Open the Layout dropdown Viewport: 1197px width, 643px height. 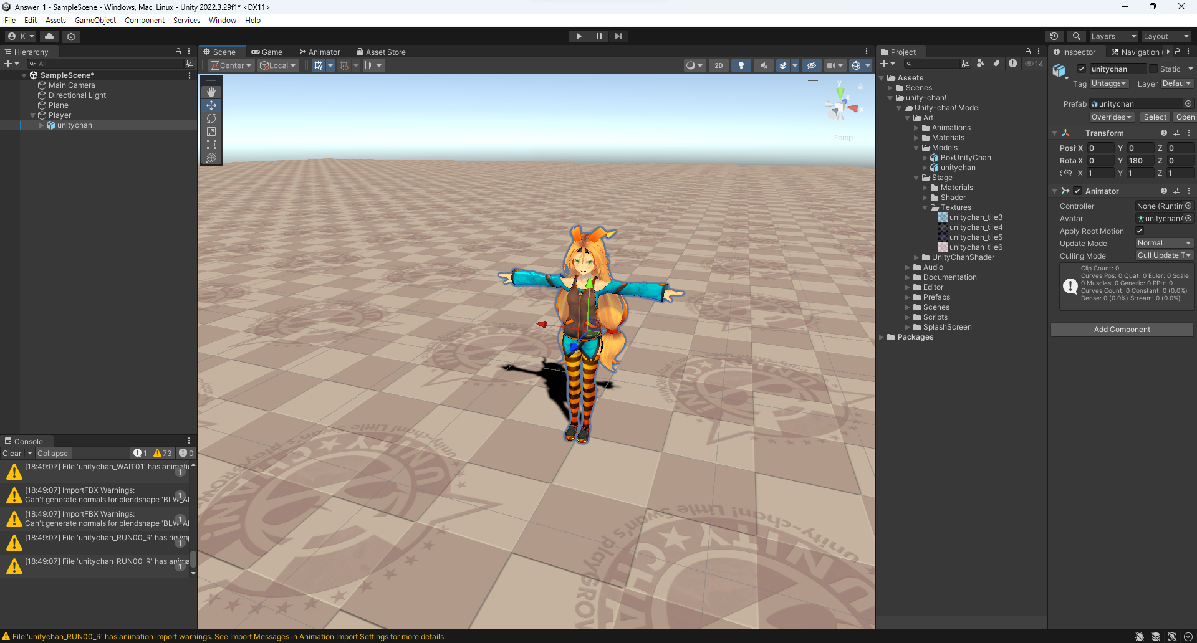1166,36
